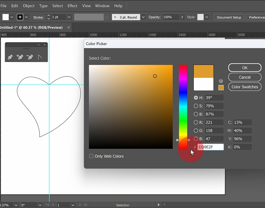
Task: Click the stroke color box in control bar
Action: click(20, 17)
